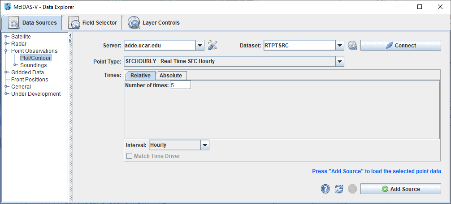The height and width of the screenshot is (204, 451).
Task: Expand the Satellite tree node
Action: (6, 36)
